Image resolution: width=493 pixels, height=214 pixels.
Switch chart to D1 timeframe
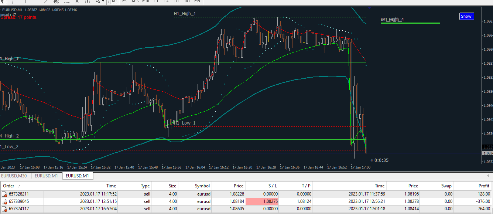point(177,1)
